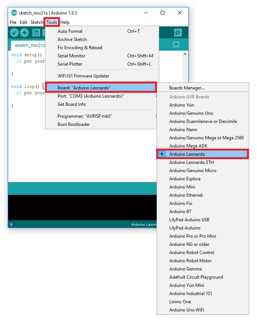The width and height of the screenshot is (257, 323).
Task: Choose Arduino Yún Mini board
Action: click(203, 285)
